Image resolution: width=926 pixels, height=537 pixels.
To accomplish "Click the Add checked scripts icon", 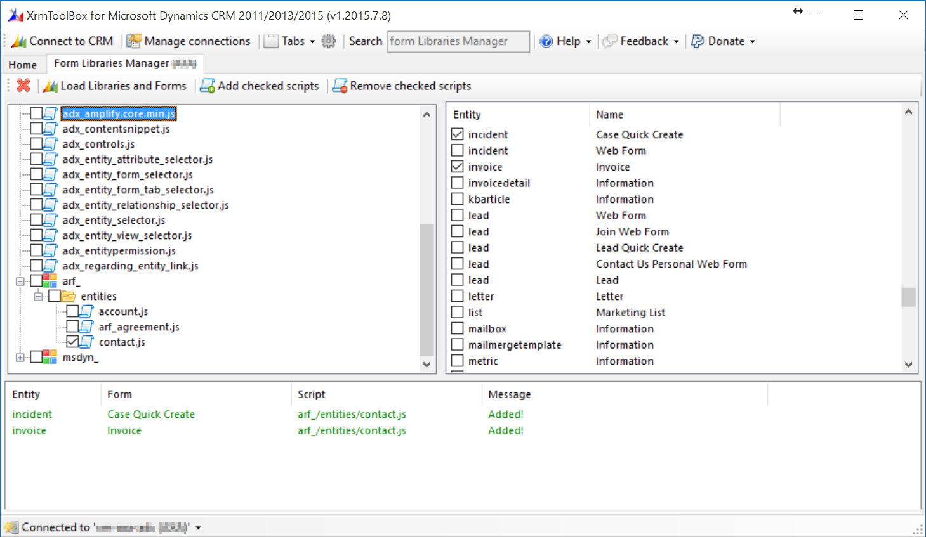I will [208, 86].
